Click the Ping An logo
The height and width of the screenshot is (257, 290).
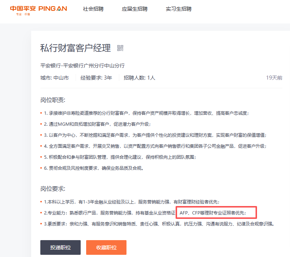click(x=38, y=10)
